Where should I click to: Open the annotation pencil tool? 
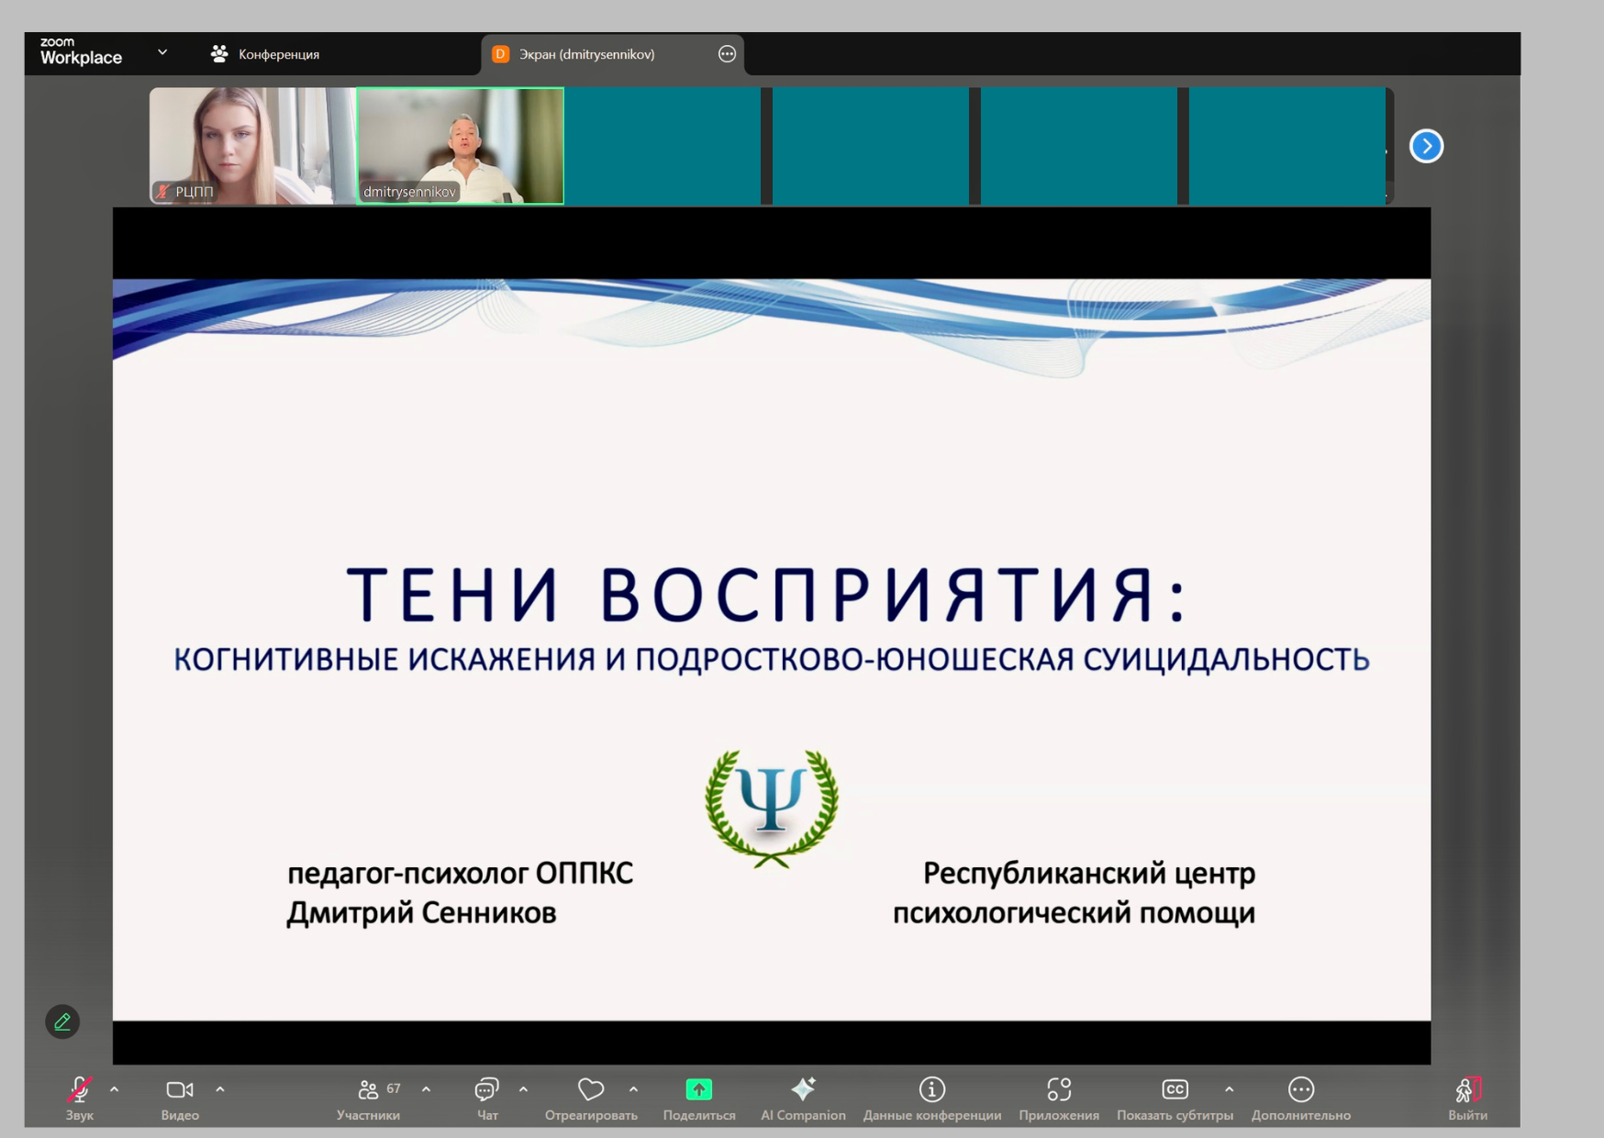(62, 1021)
